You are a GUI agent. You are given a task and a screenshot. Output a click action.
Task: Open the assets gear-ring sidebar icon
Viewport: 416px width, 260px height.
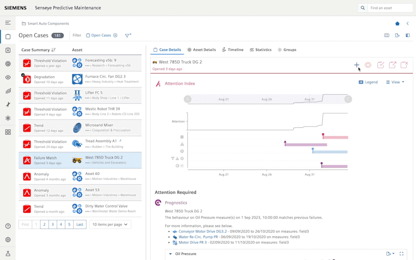(8, 64)
